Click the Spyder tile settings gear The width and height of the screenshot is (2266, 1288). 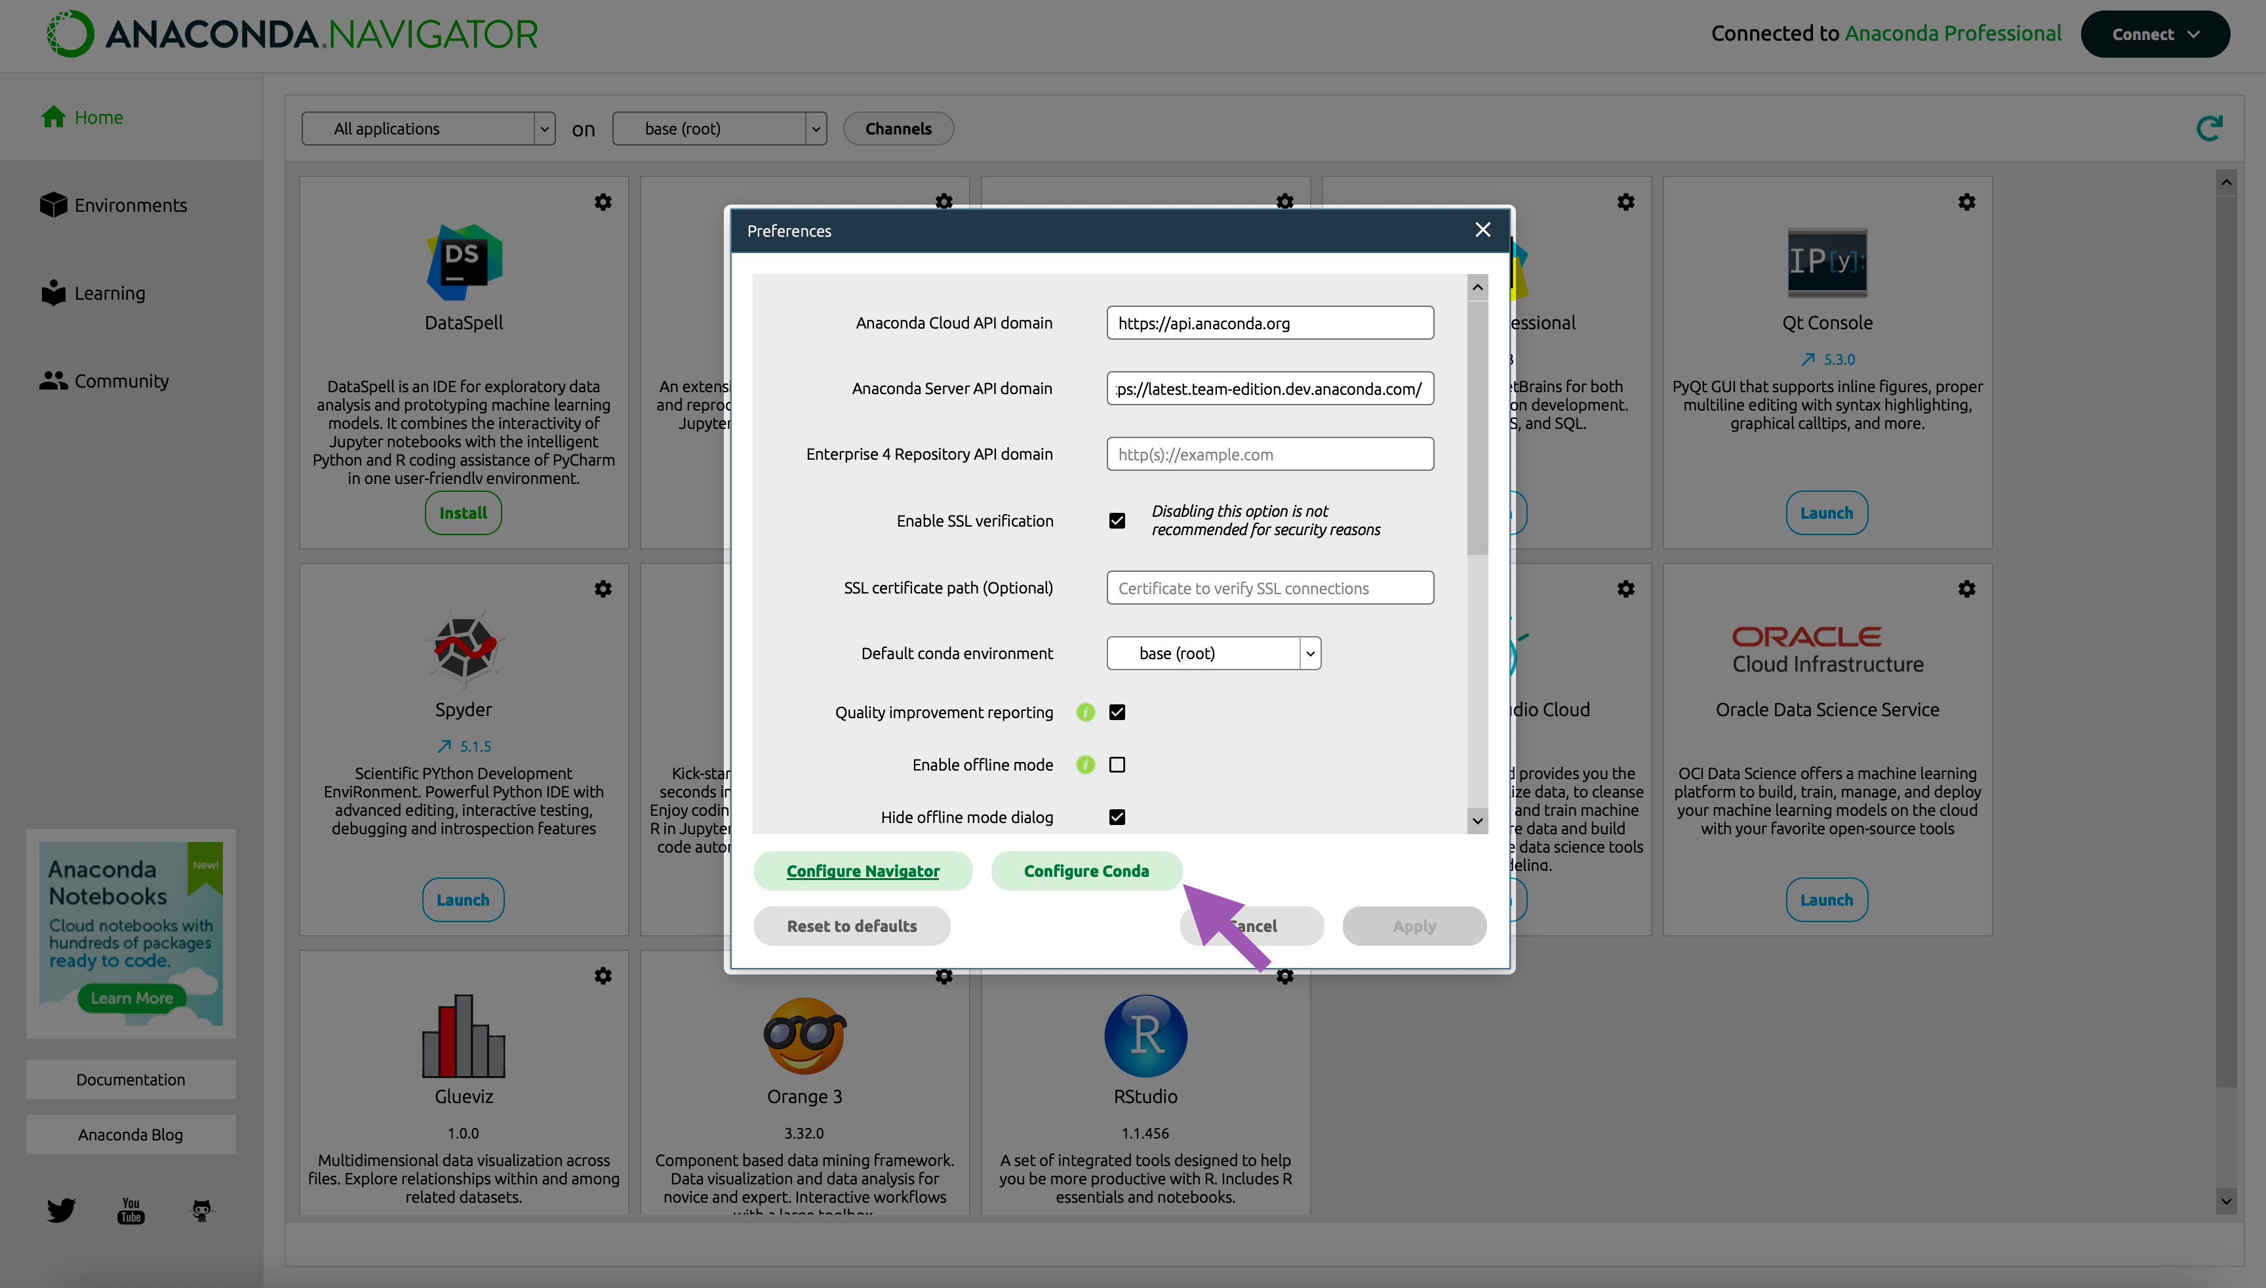tap(603, 589)
